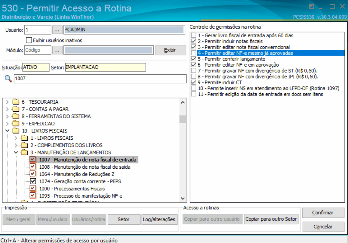The width and height of the screenshot is (348, 243).
Task: Check permission 7 divergência de ST
Action: [x=193, y=71]
